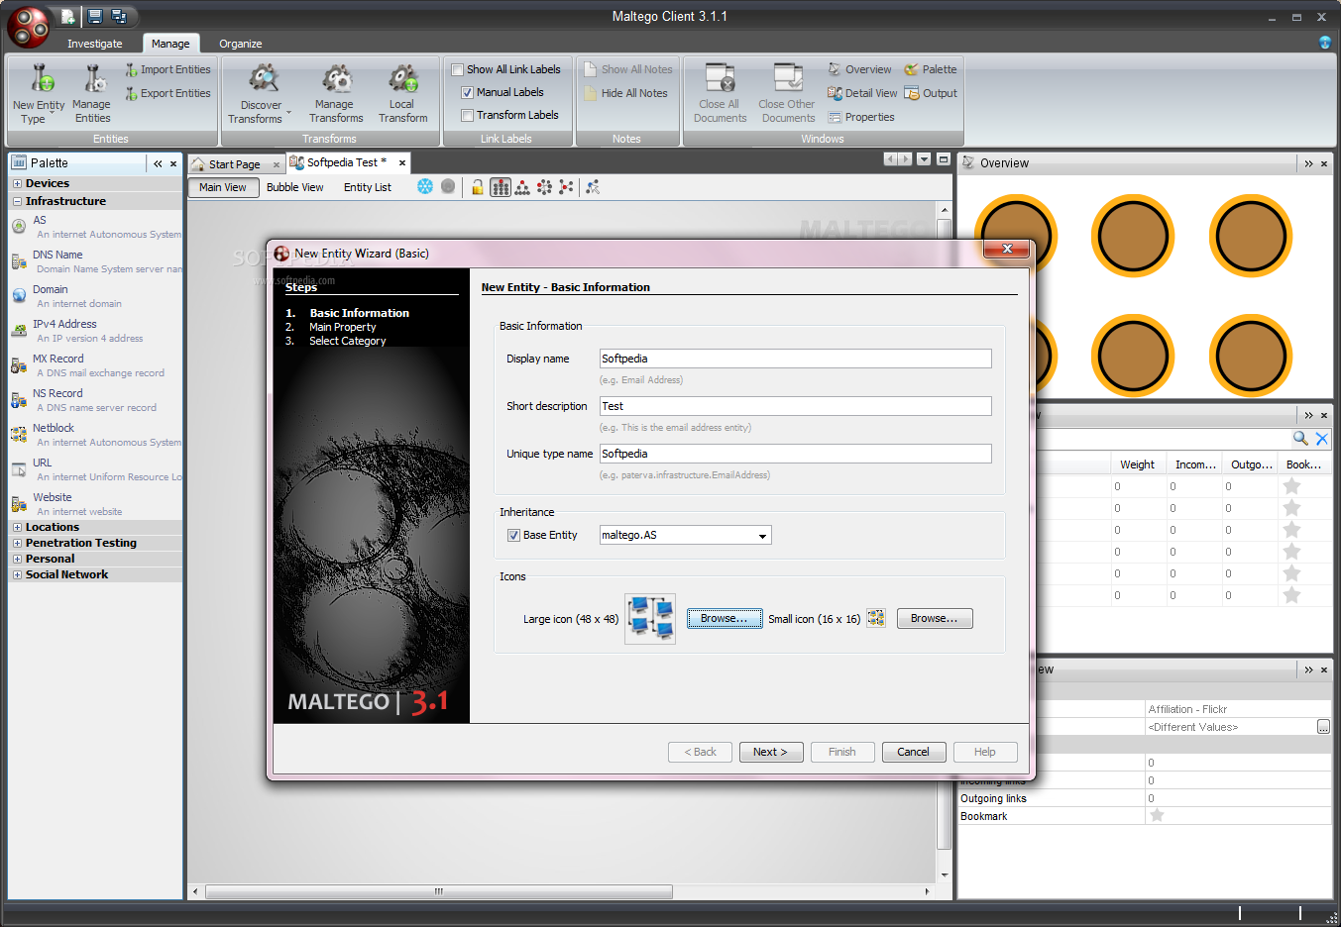Screen dimensions: 1341x927
Task: Browse for the large icon
Action: 725,618
